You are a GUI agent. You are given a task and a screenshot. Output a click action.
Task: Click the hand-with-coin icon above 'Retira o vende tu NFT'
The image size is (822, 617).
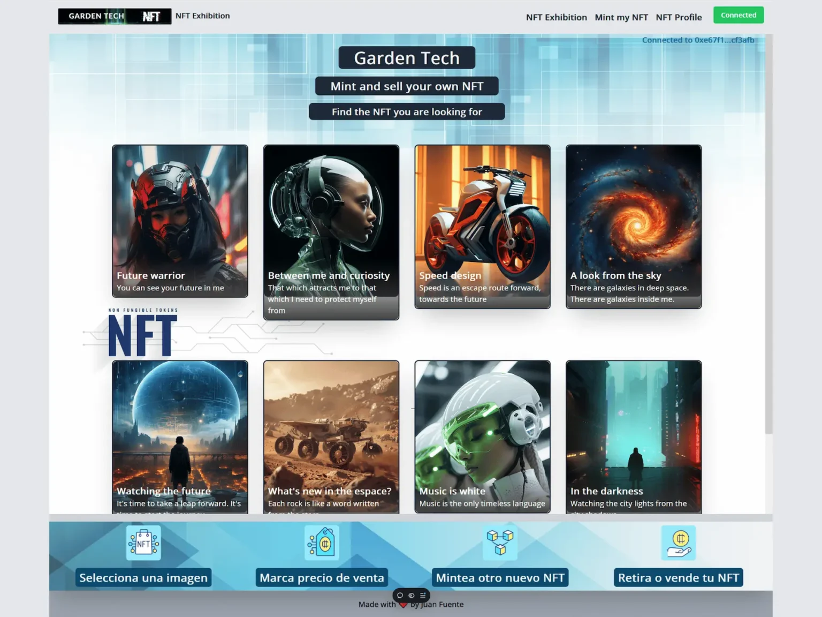tap(678, 543)
